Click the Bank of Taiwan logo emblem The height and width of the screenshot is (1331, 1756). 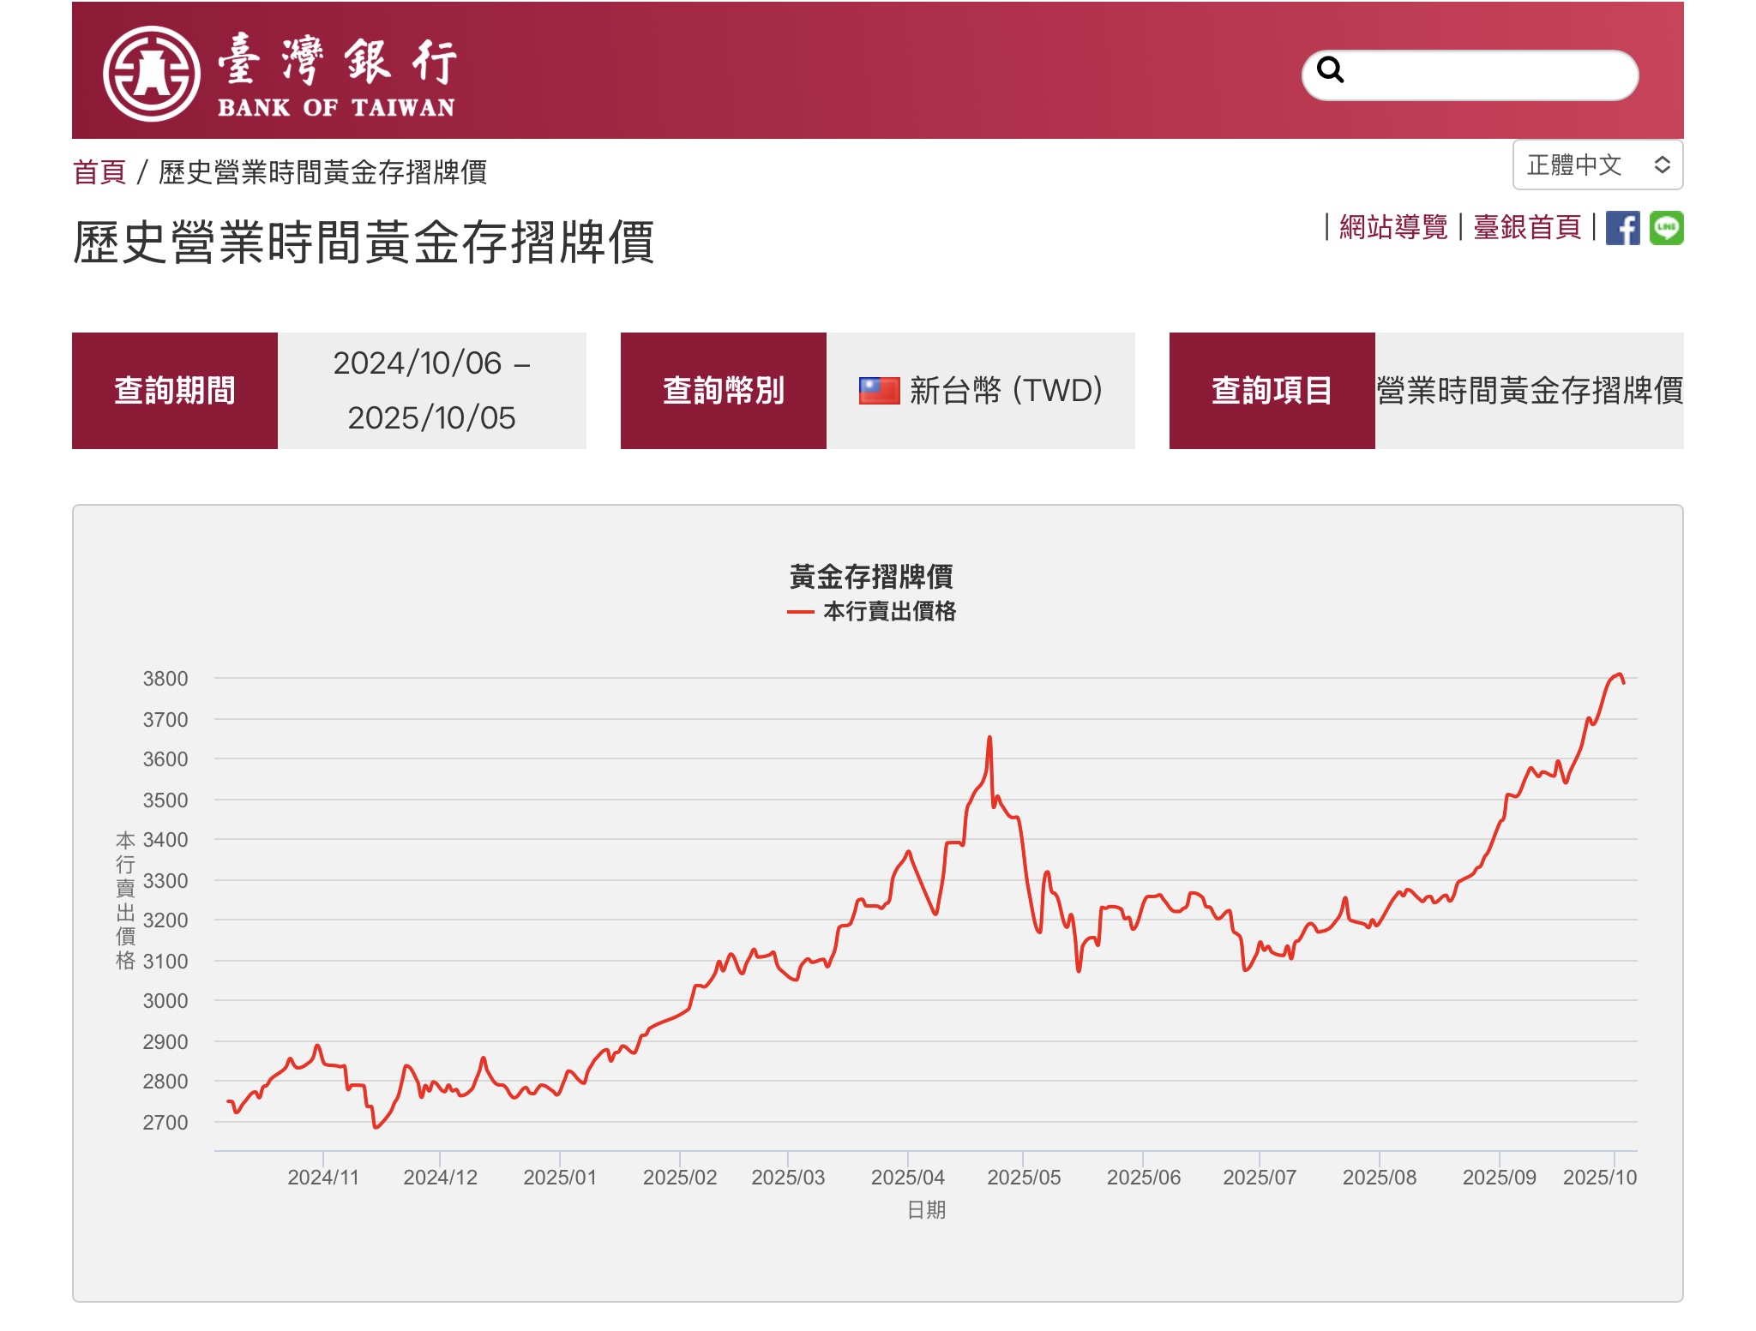point(152,74)
